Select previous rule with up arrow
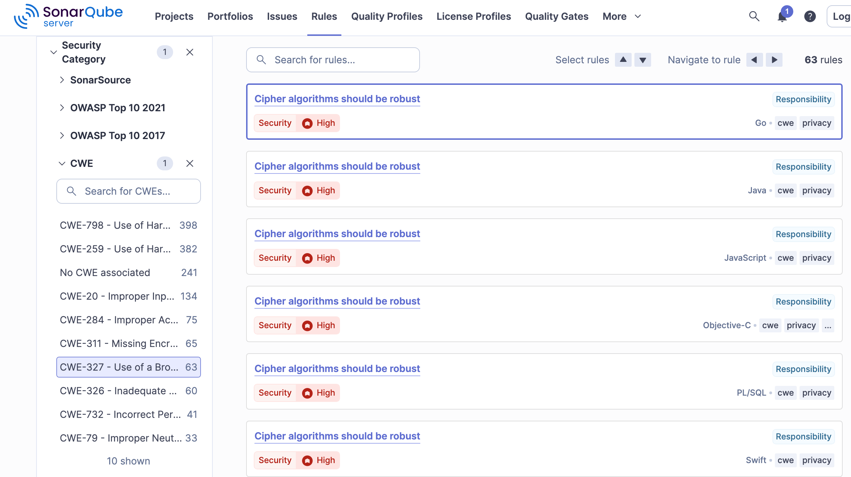Screen dimensions: 851x477 [623, 60]
